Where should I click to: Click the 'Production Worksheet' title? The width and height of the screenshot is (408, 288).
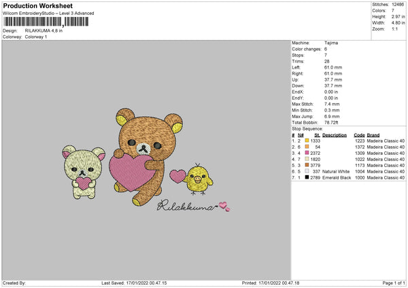tap(37, 5)
